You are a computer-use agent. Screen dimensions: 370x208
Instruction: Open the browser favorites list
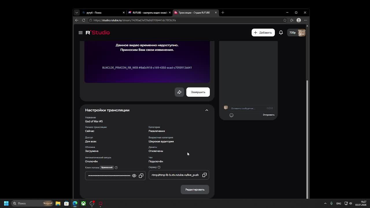coord(292,20)
